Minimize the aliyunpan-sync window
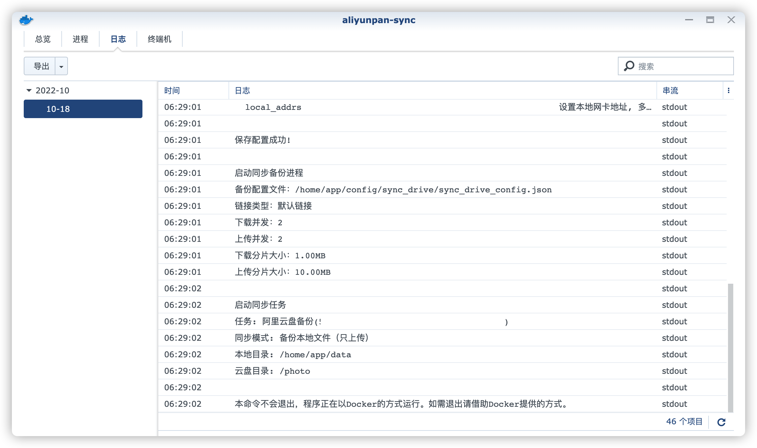The width and height of the screenshot is (757, 448). click(689, 20)
